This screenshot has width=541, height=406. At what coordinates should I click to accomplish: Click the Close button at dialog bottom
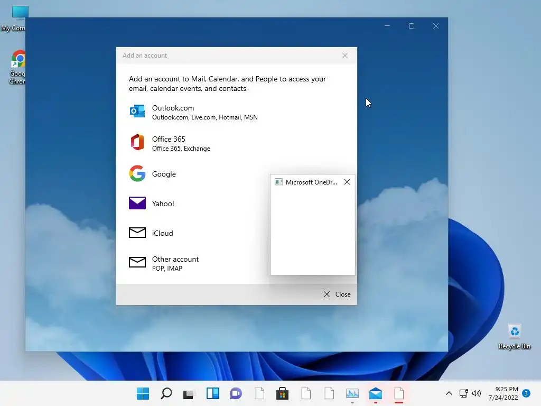click(x=337, y=294)
